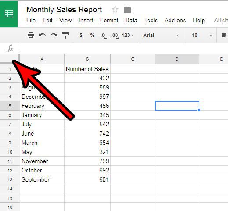Click the Undo arrow icon
Screen dimensions: 228x211
(x=42, y=35)
